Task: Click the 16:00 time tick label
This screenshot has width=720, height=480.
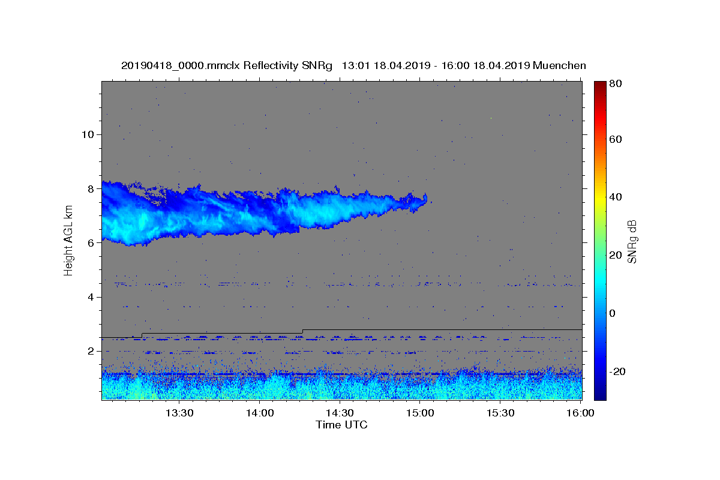Action: click(581, 413)
